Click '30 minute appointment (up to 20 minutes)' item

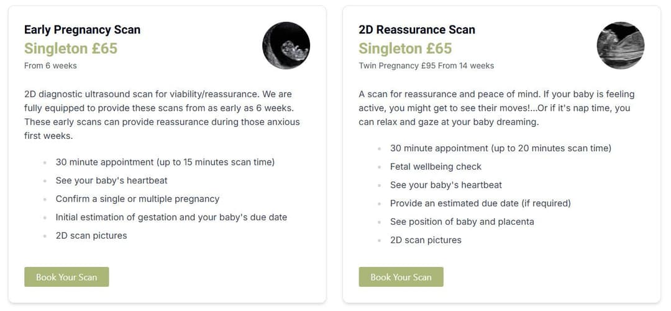tap(501, 148)
